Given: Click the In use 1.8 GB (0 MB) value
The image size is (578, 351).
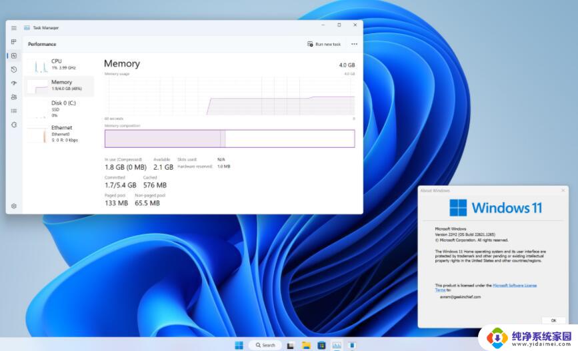Looking at the screenshot, I should [126, 167].
